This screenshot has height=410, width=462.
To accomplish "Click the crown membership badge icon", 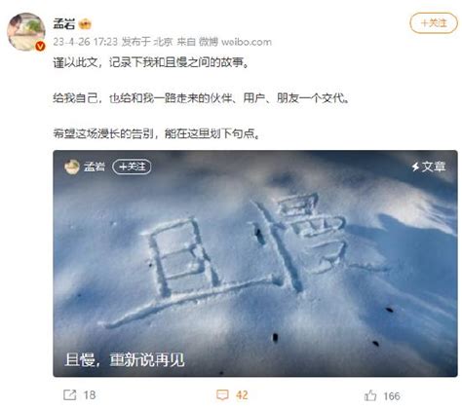I will [85, 23].
